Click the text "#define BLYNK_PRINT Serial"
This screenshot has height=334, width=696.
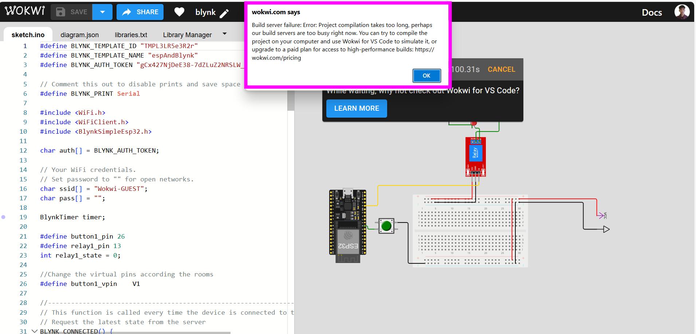tap(90, 94)
